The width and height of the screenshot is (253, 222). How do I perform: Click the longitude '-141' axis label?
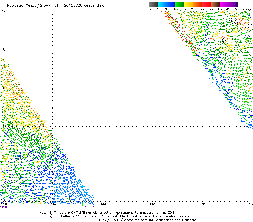[x=151, y=204]
